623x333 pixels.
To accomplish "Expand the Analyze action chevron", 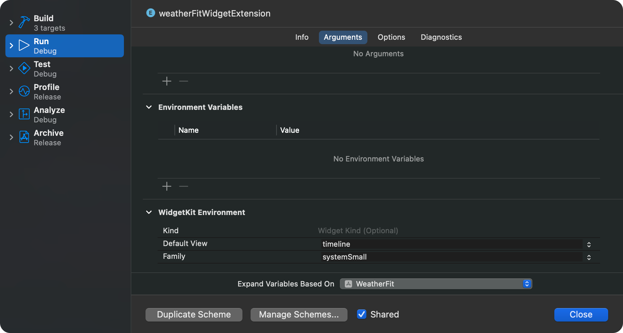I will pos(11,114).
